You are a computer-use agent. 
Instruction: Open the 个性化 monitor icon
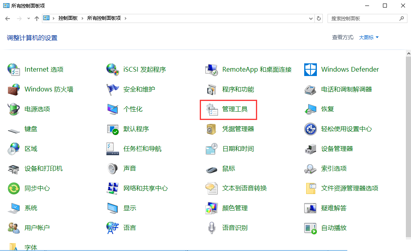[113, 109]
